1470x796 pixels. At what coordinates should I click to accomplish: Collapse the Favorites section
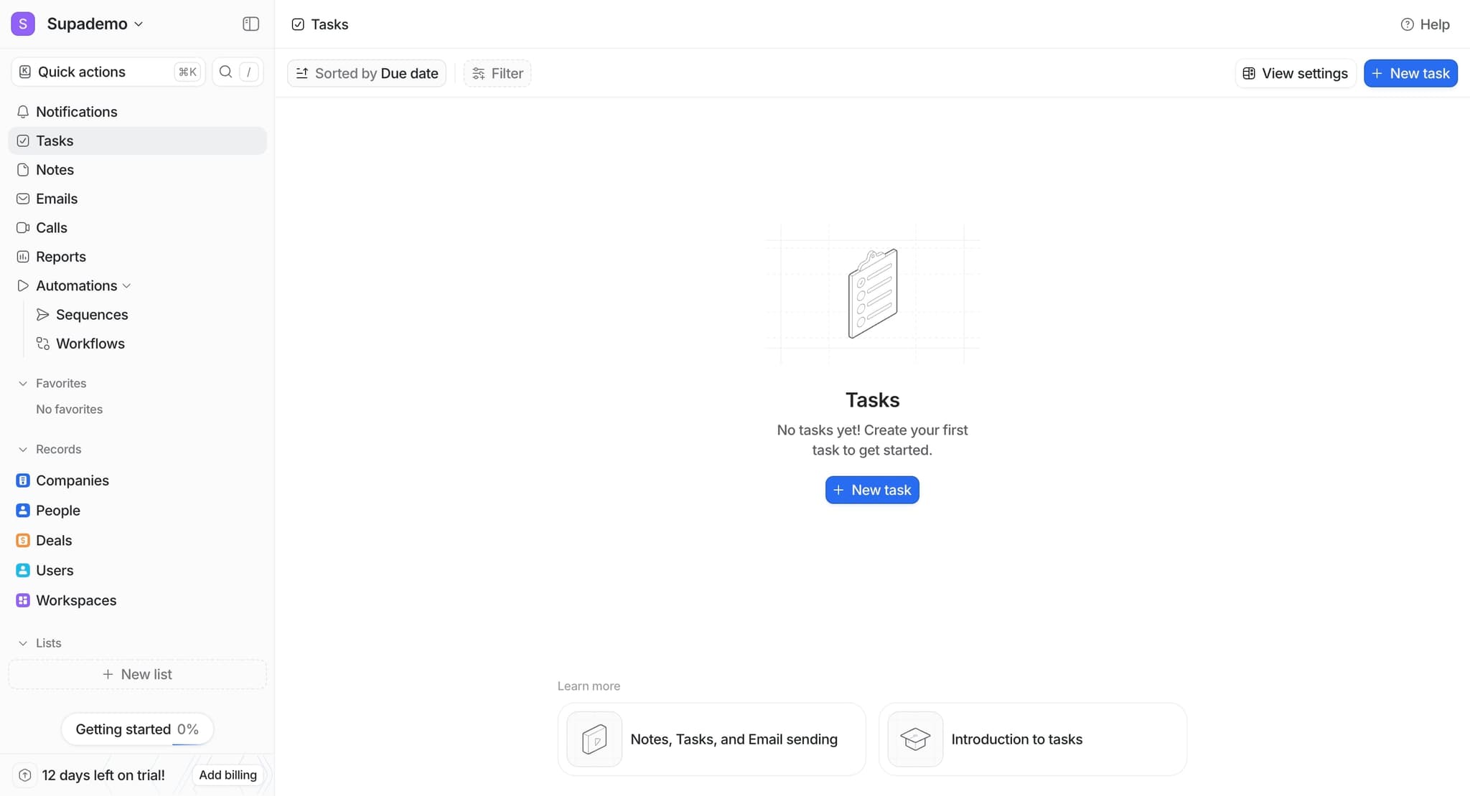tap(22, 383)
